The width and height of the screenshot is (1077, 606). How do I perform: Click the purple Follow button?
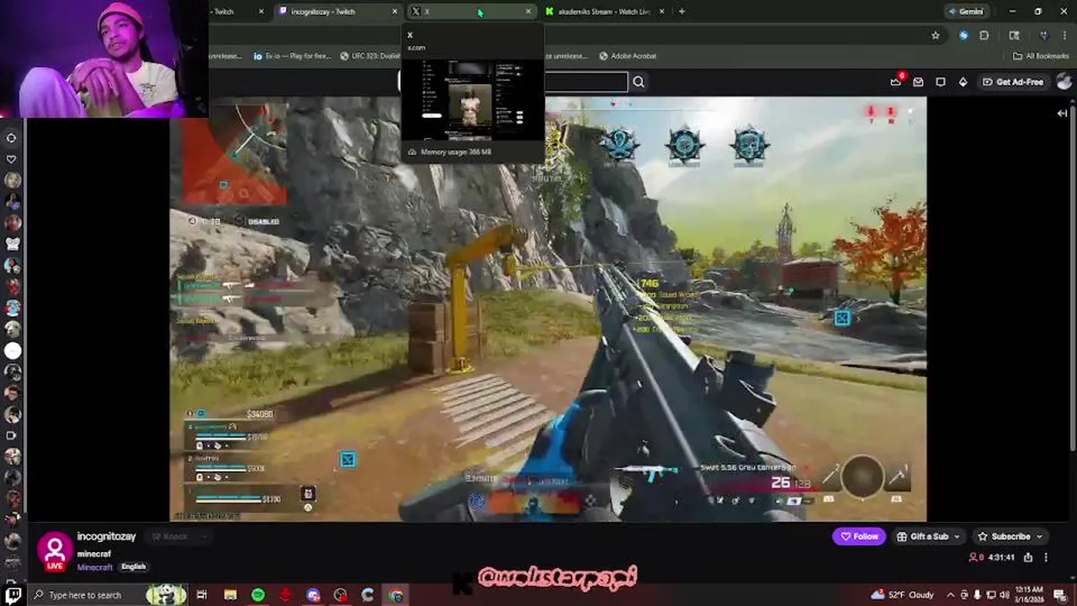tap(859, 536)
